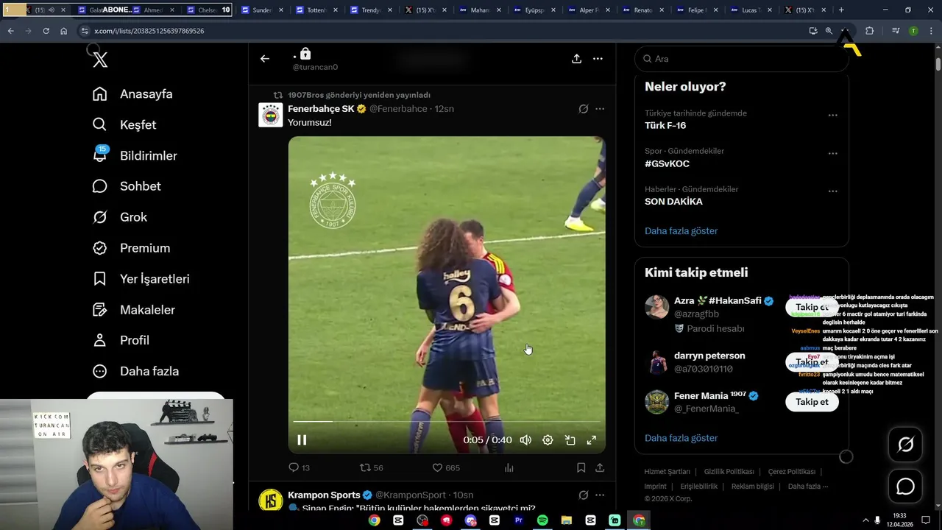The height and width of the screenshot is (530, 942).
Task: Open Hizmet Şartları footer link
Action: point(667,472)
